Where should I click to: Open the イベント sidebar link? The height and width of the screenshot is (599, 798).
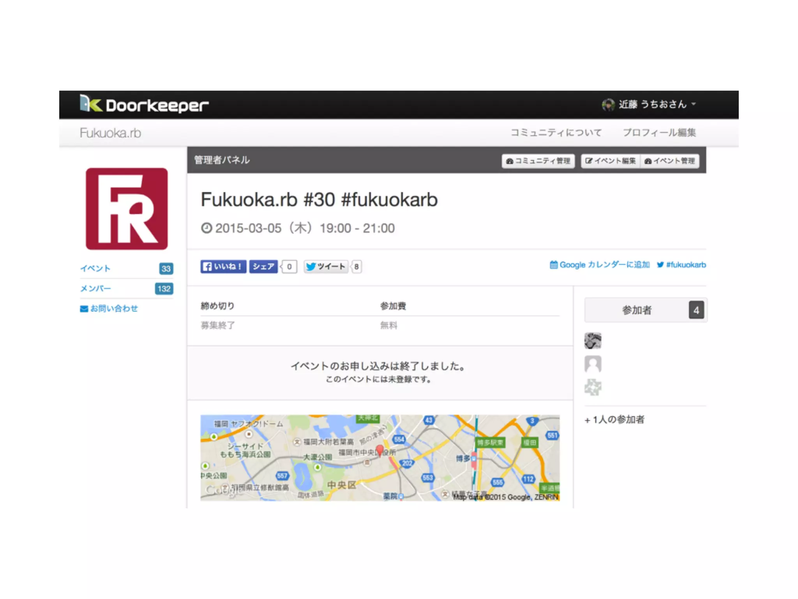click(x=95, y=269)
